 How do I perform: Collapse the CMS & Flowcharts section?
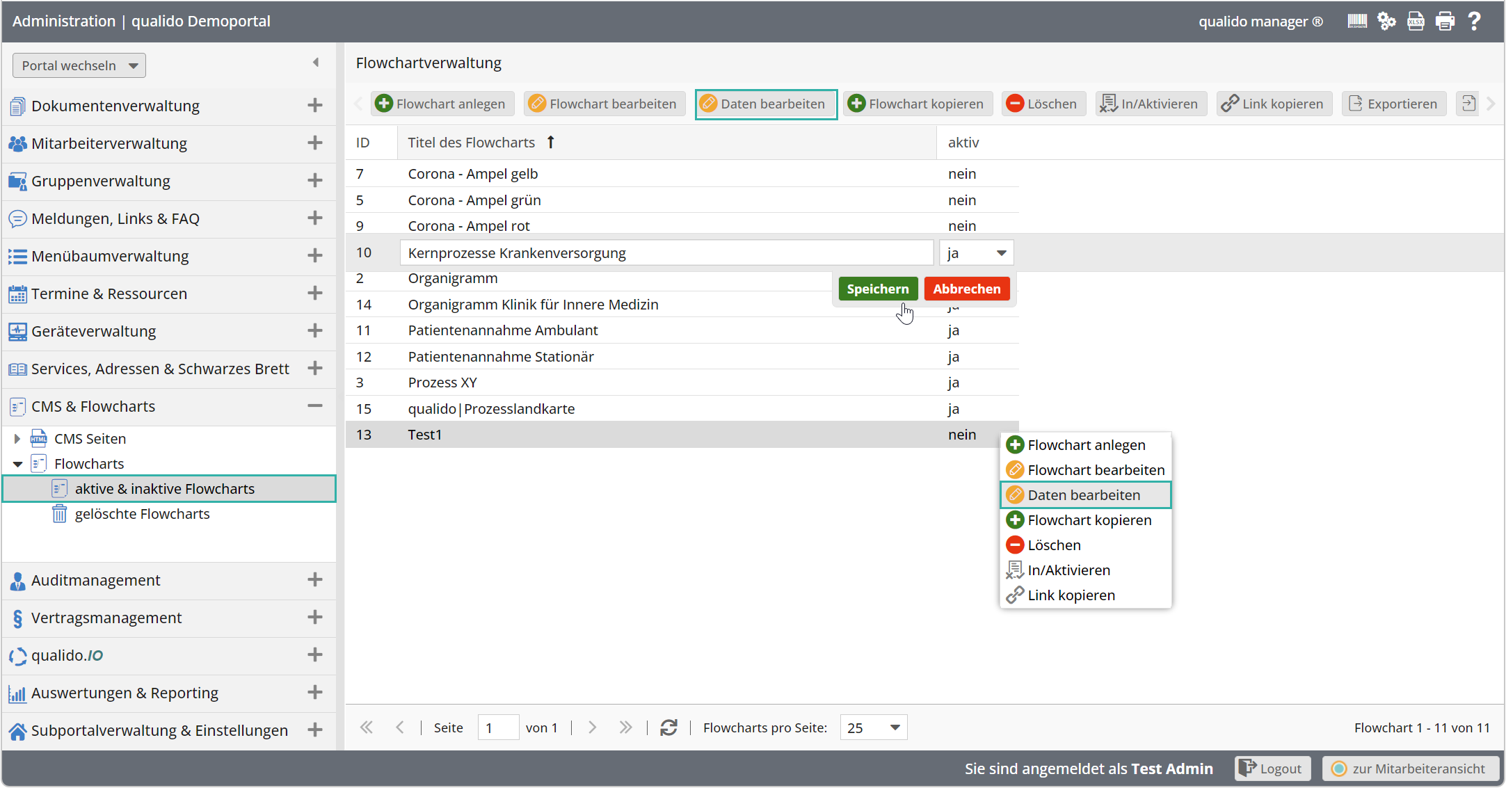315,405
